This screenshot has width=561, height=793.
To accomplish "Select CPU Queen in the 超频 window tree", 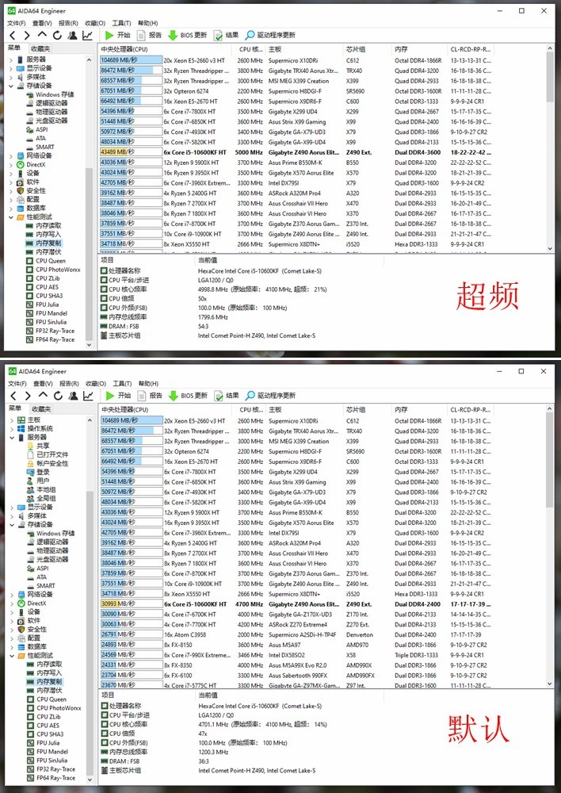I will point(46,261).
